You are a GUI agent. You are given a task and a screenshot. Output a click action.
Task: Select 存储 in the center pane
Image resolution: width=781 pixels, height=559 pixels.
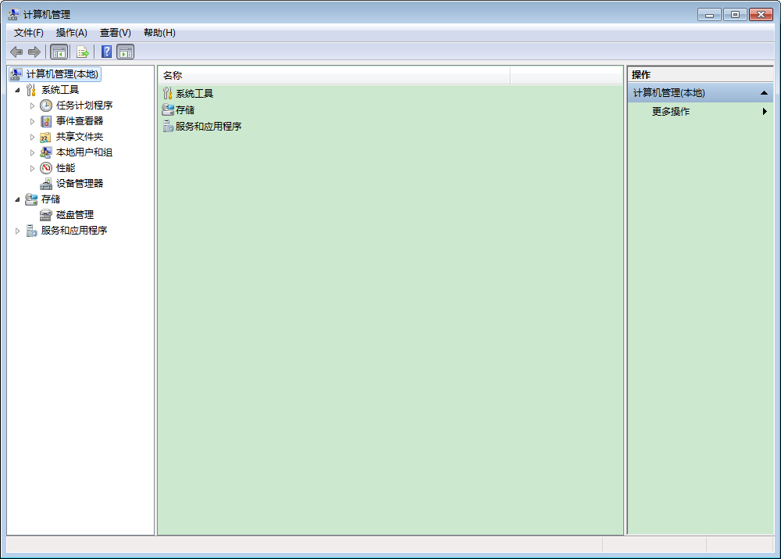(185, 109)
